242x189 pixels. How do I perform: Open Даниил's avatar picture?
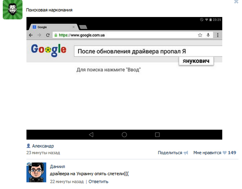[x=36, y=172]
